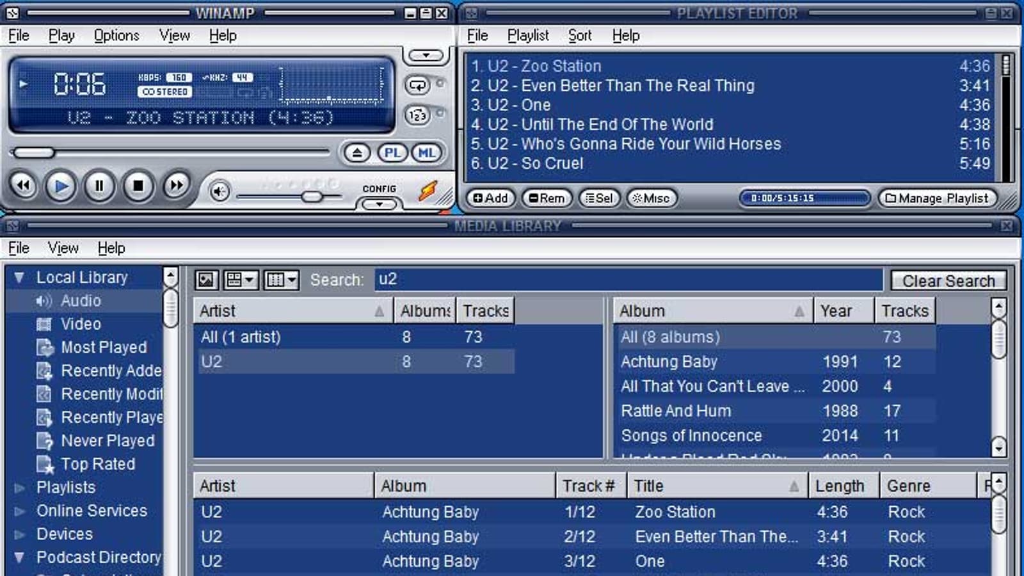Click the Add button in playlist editor

[x=490, y=198]
